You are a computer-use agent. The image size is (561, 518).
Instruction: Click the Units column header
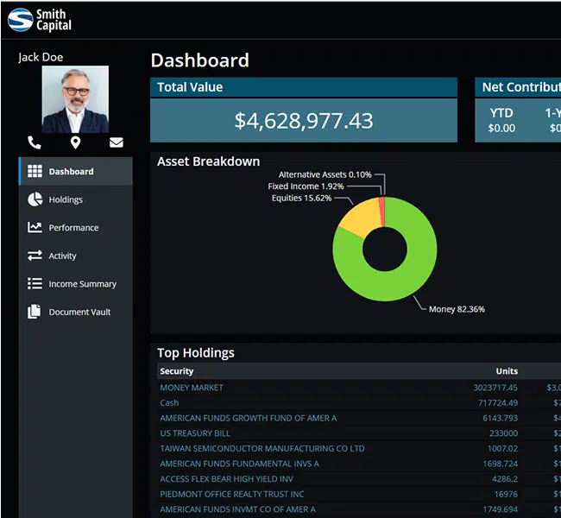coord(507,371)
